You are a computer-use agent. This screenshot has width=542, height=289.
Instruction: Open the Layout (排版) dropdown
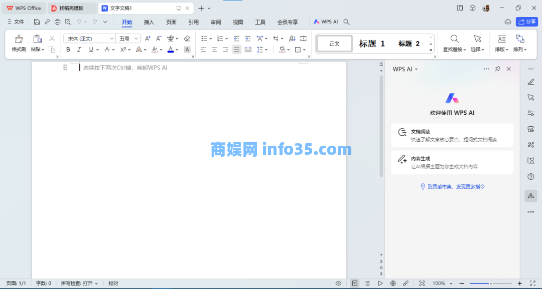click(501, 49)
